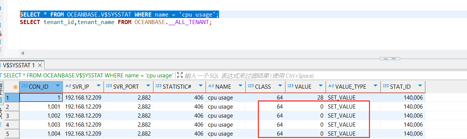Image resolution: width=467 pixels, height=139 pixels.
Task: Focus the SQL expression filter input field
Action: tap(249, 76)
